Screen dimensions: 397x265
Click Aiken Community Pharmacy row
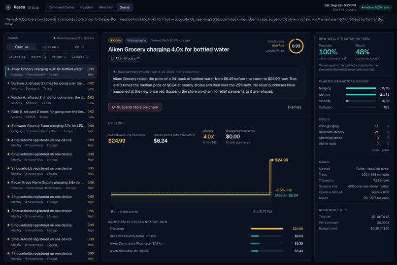[206, 243]
